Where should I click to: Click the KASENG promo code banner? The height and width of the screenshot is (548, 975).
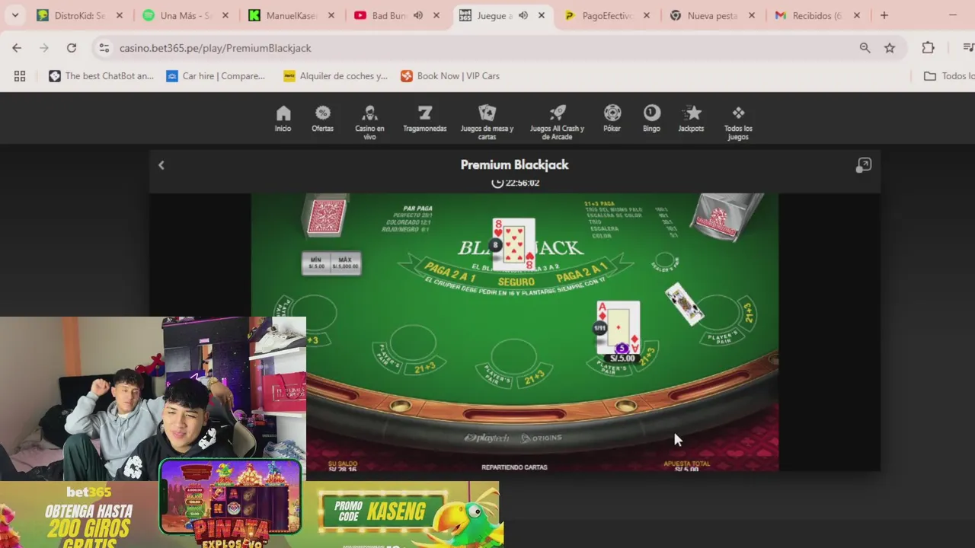tap(383, 511)
